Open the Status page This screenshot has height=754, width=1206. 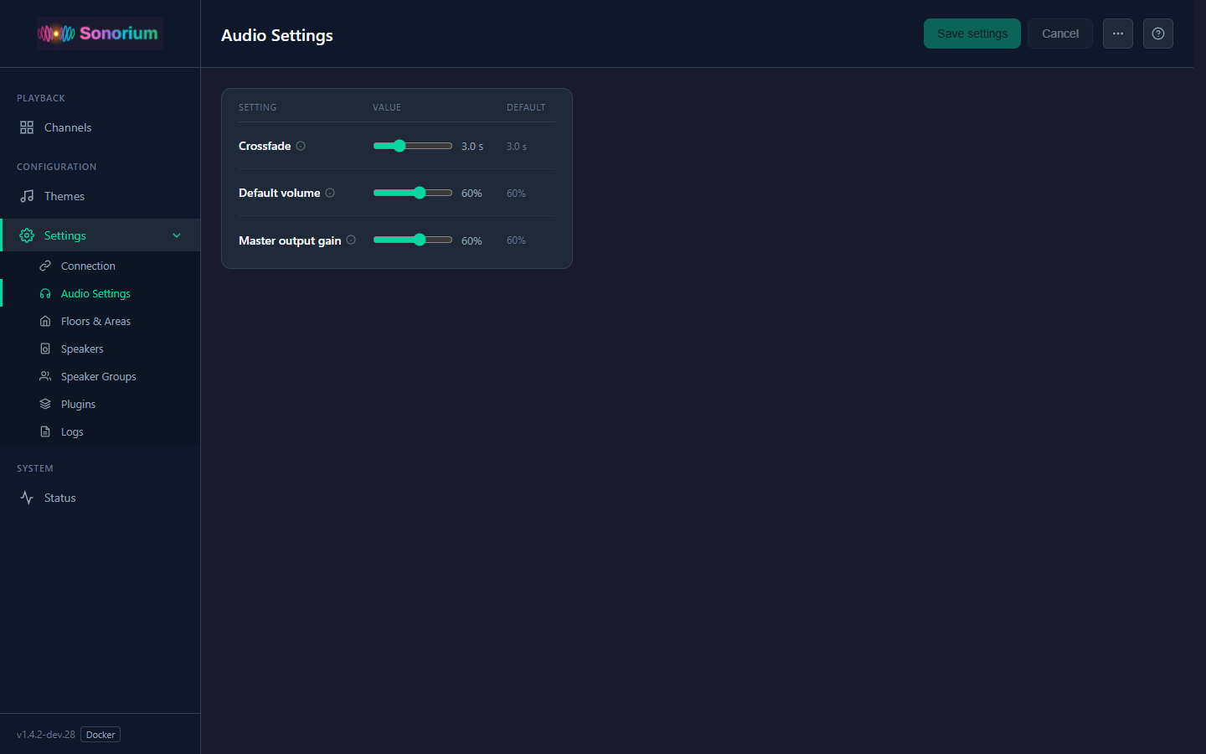coord(100,498)
